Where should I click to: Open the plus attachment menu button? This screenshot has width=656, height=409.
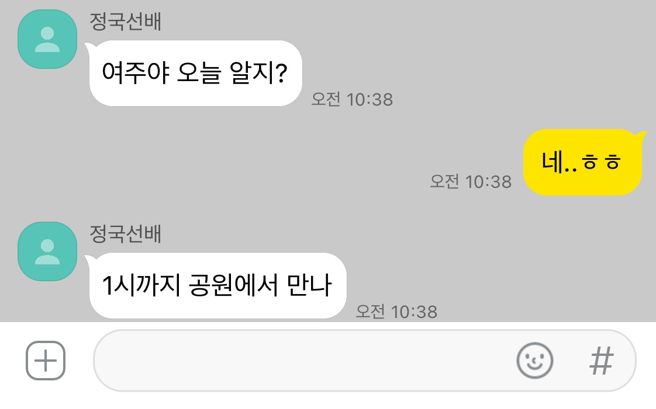(46, 361)
